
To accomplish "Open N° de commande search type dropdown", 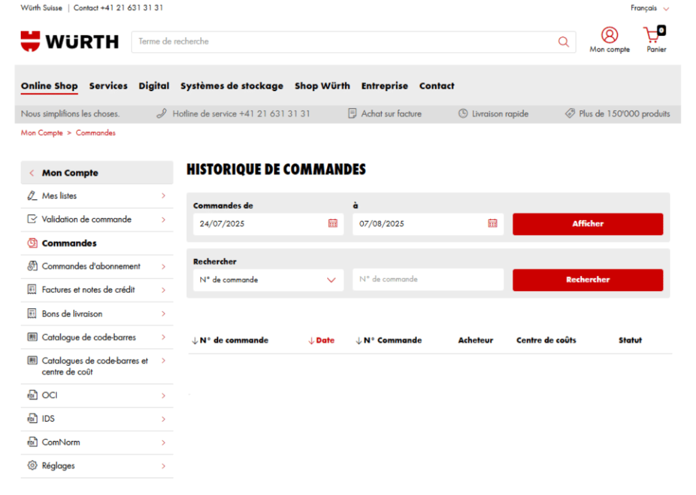I will [268, 279].
